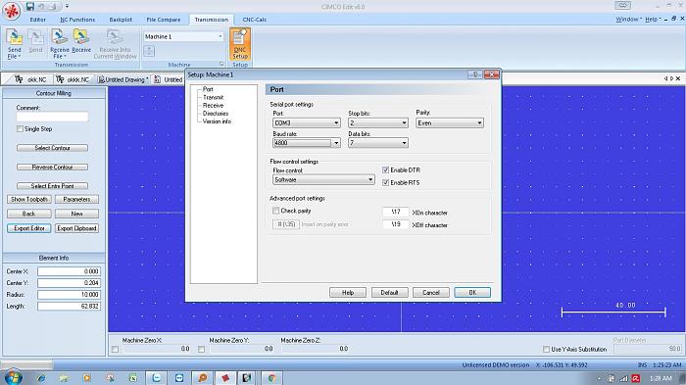Screen dimensions: 686x385
Task: Click the Receive File icon
Action: click(59, 37)
